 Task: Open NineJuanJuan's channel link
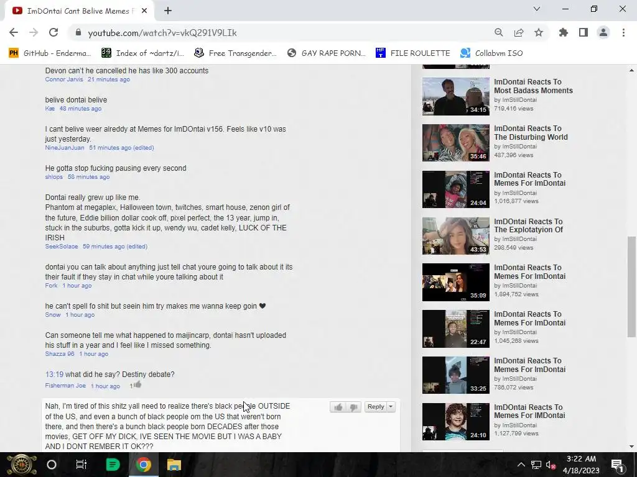pyautogui.click(x=65, y=148)
